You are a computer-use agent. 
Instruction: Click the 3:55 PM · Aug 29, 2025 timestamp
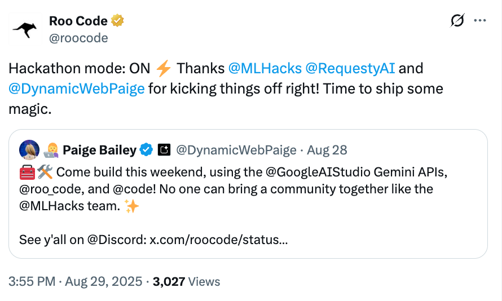coord(75,281)
